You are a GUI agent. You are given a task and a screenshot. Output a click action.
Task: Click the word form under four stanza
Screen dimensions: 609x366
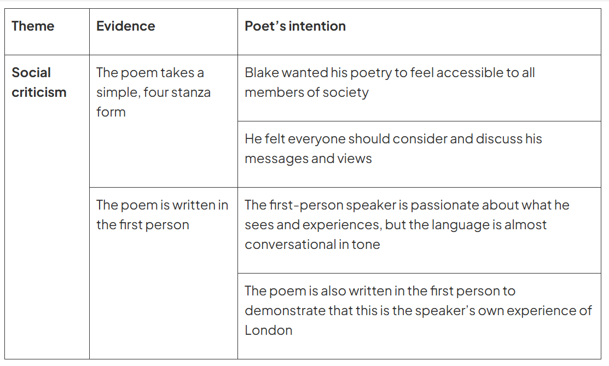click(x=111, y=112)
